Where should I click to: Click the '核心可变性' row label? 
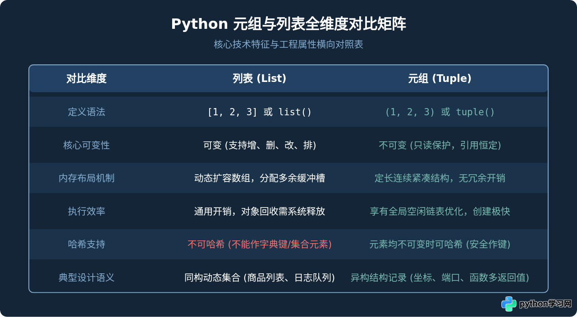87,145
